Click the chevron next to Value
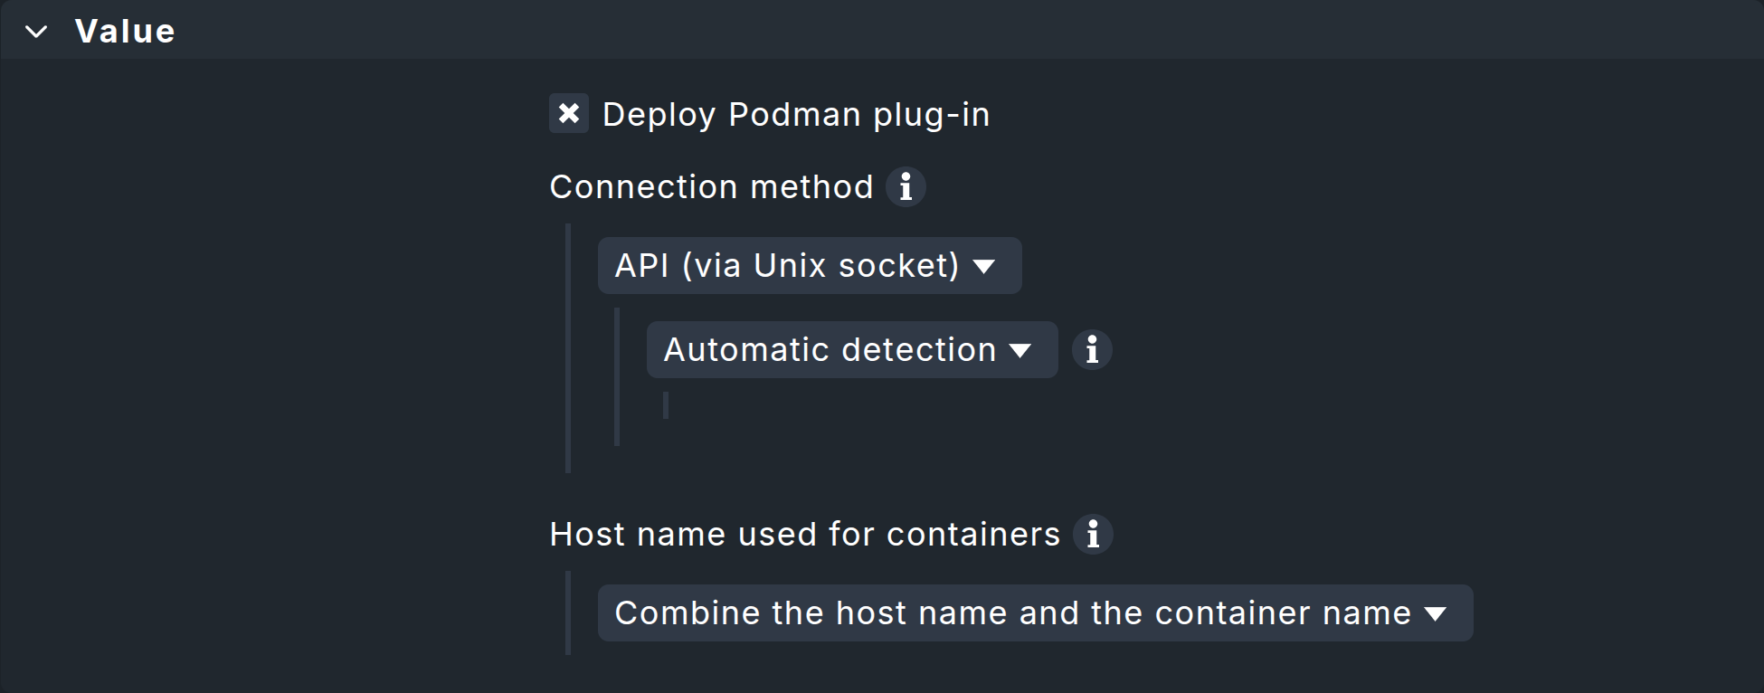1764x693 pixels. pyautogui.click(x=36, y=30)
